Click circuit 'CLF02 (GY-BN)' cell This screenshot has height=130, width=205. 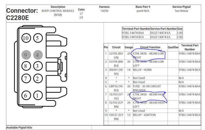click(116, 105)
